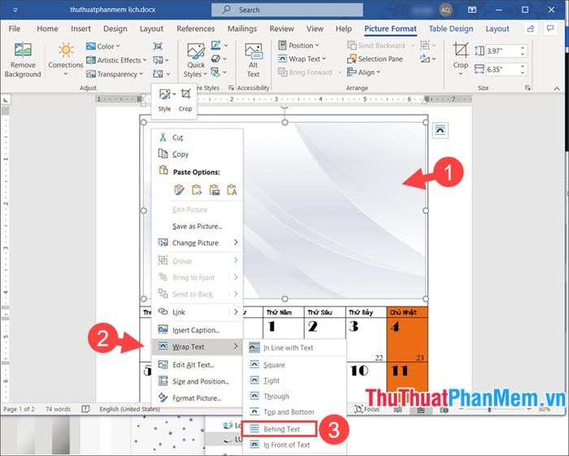This screenshot has height=456, width=569.
Task: Click the shape height input field
Action: pyautogui.click(x=502, y=50)
